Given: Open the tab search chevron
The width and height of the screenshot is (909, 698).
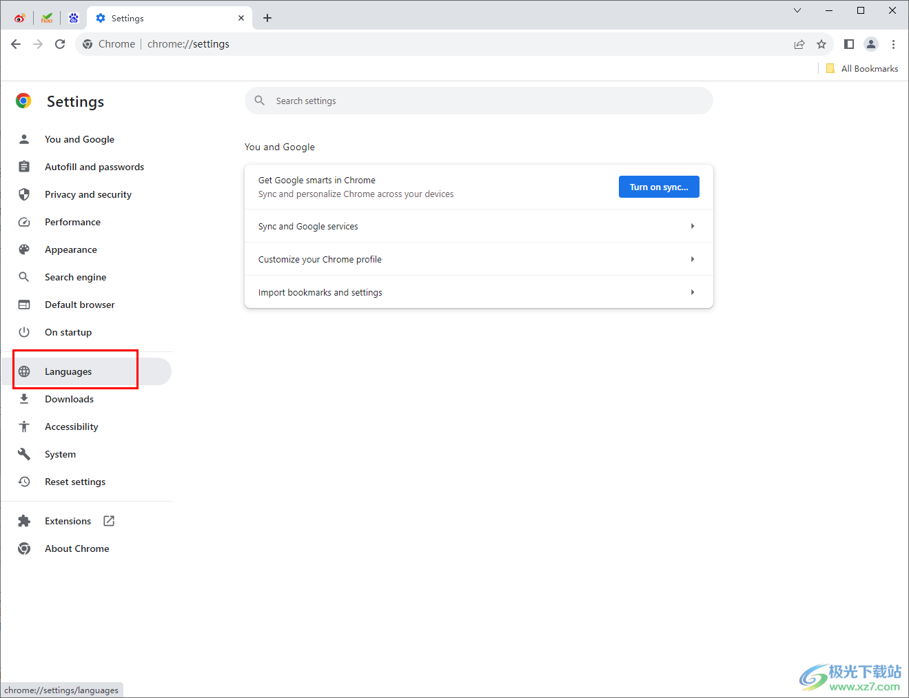Looking at the screenshot, I should point(797,10).
